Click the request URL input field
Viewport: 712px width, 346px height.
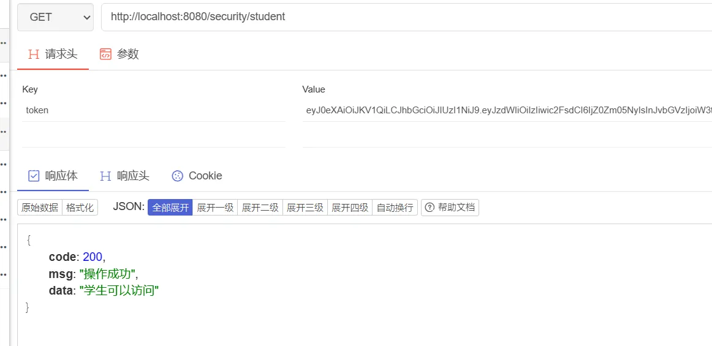pyautogui.click(x=404, y=17)
